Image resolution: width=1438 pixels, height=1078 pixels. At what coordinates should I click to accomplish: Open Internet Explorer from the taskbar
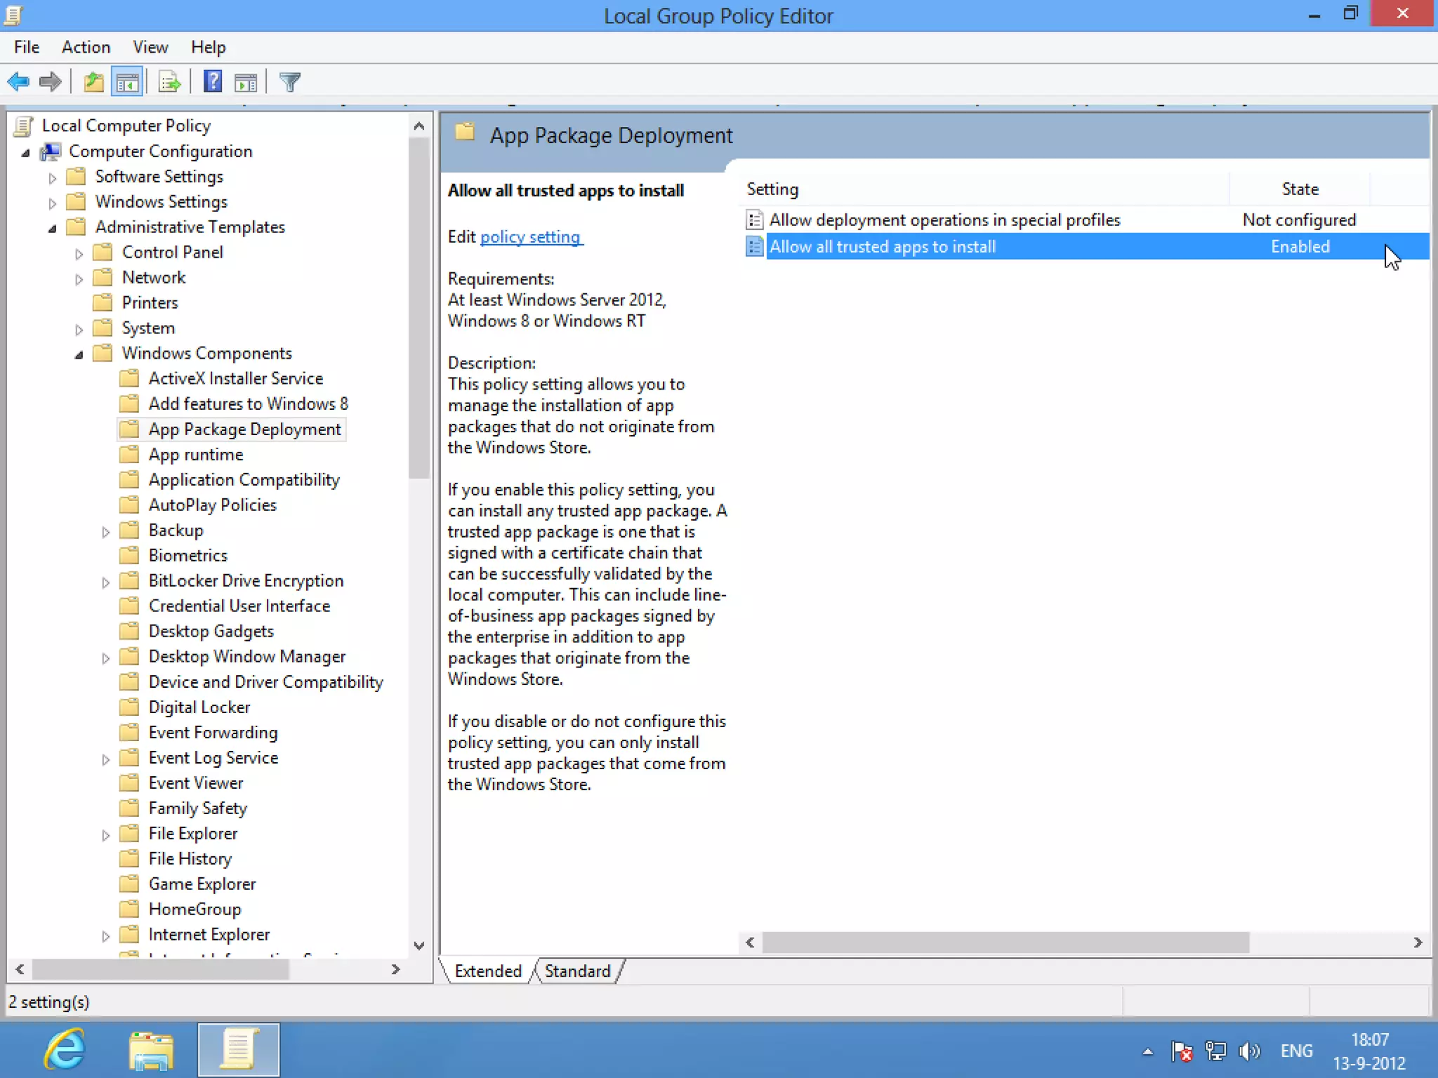tap(65, 1050)
